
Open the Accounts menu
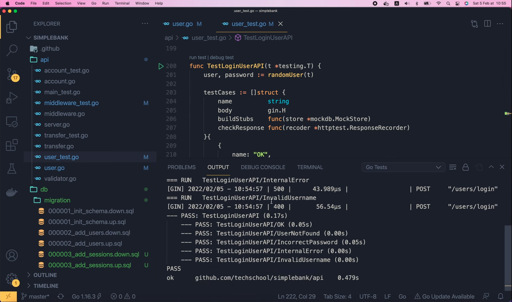tap(12, 256)
